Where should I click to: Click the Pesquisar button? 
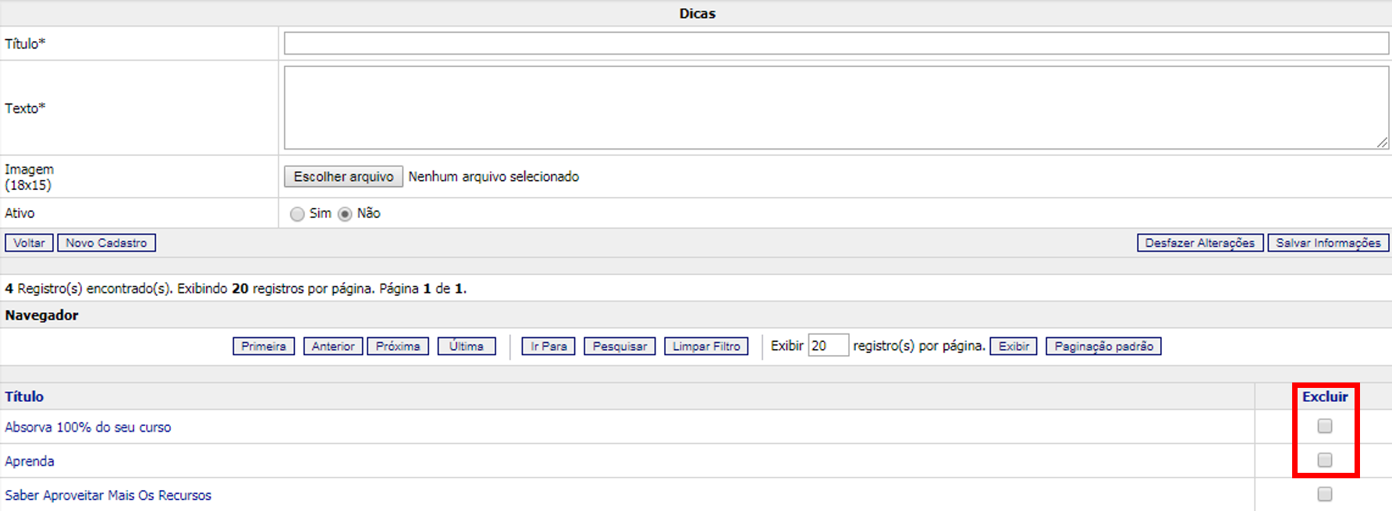coord(620,346)
